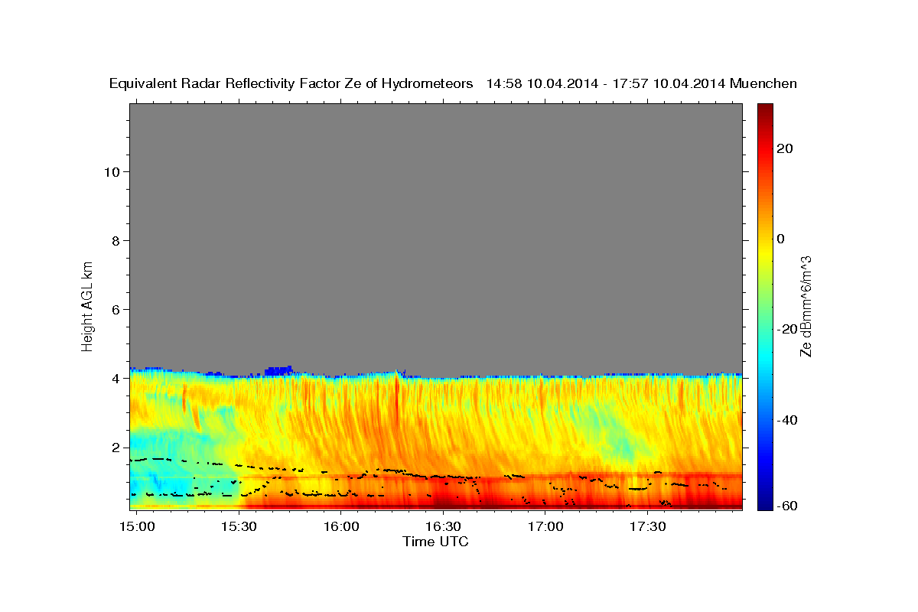Click the height tick label '10'
The height and width of the screenshot is (612, 918).
(x=111, y=171)
